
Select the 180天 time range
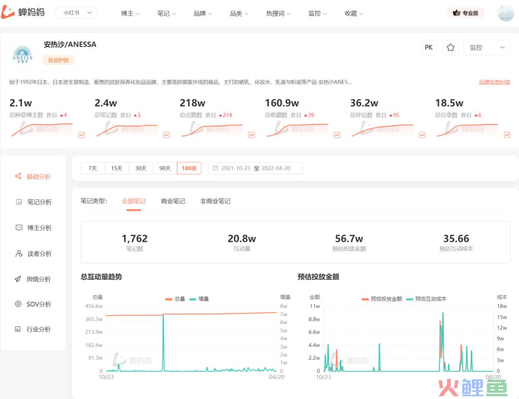coord(189,168)
